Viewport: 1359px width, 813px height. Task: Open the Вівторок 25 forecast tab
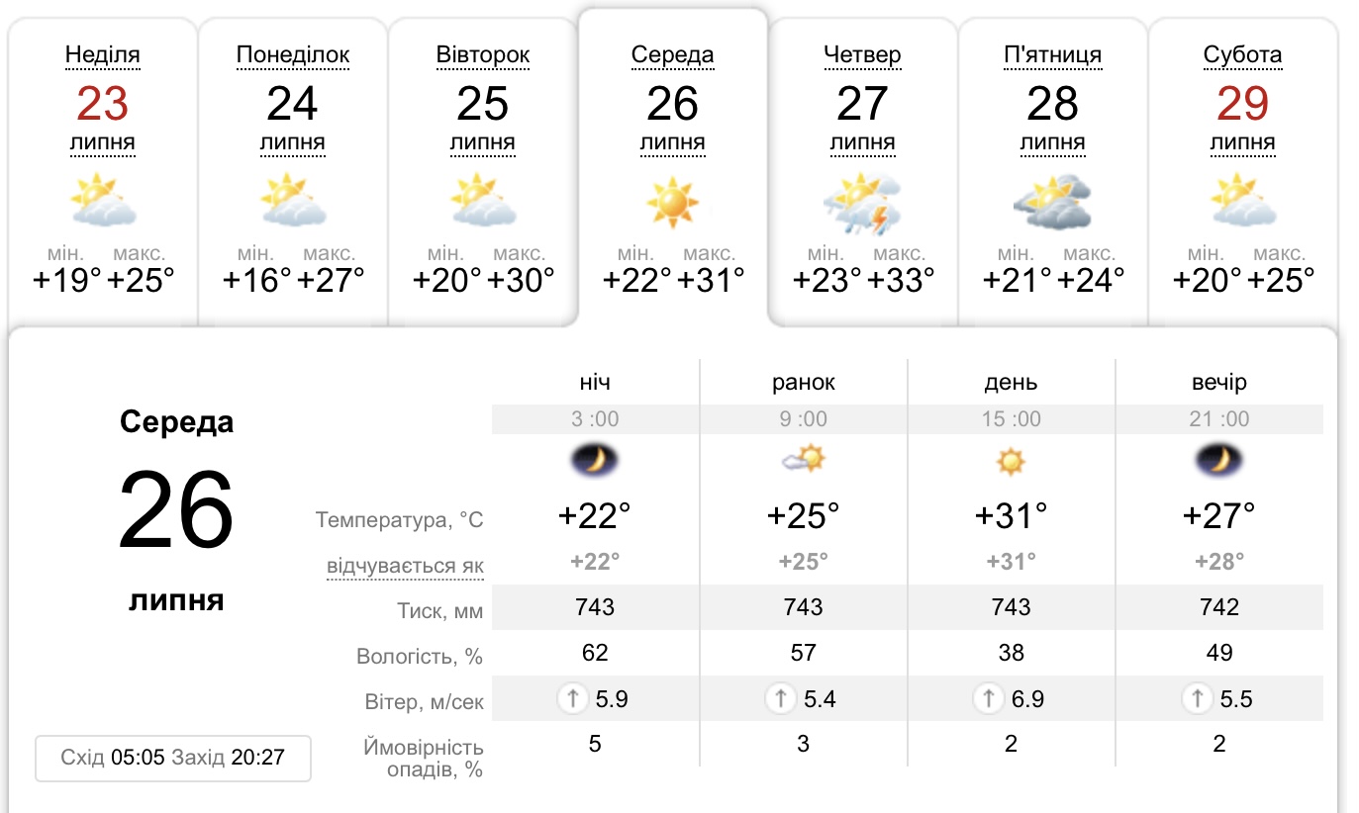483,104
